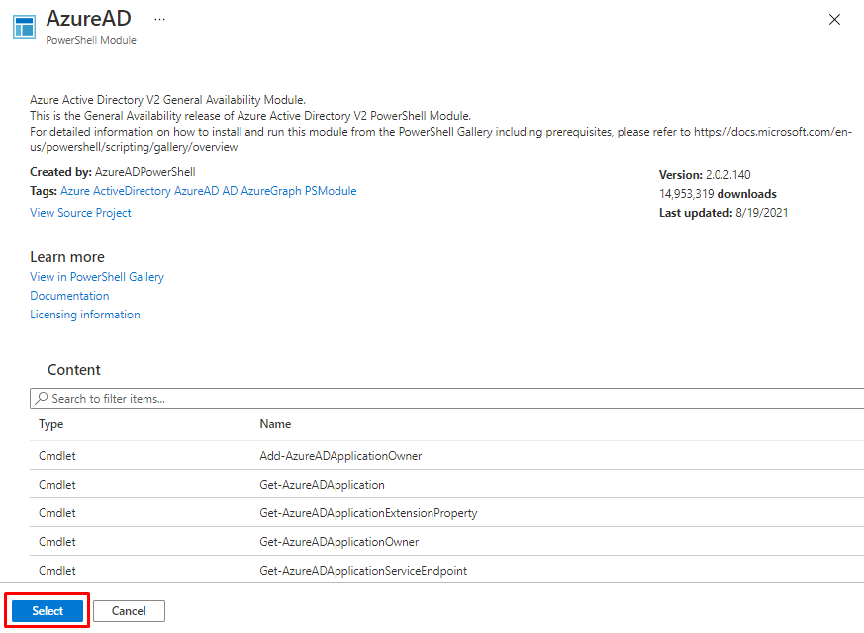Sort content by Type column header

pos(50,424)
